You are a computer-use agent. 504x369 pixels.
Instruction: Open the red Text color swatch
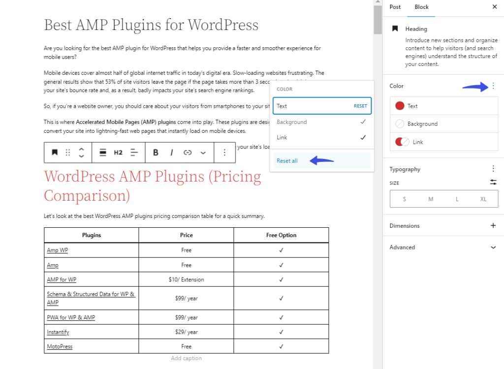(x=400, y=106)
